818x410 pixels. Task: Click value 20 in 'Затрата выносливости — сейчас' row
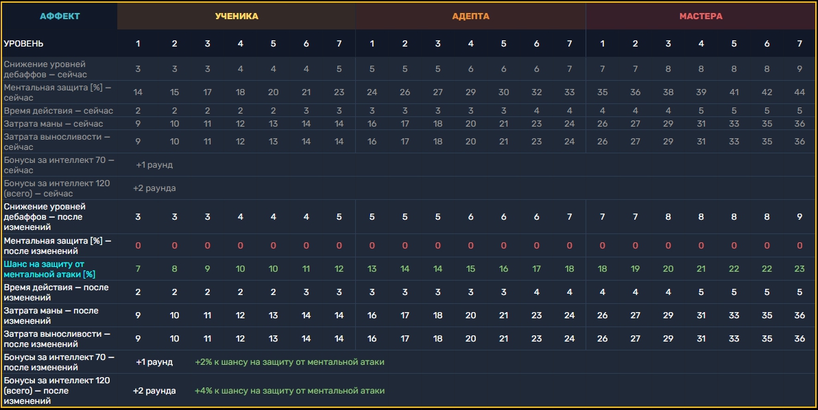[470, 142]
